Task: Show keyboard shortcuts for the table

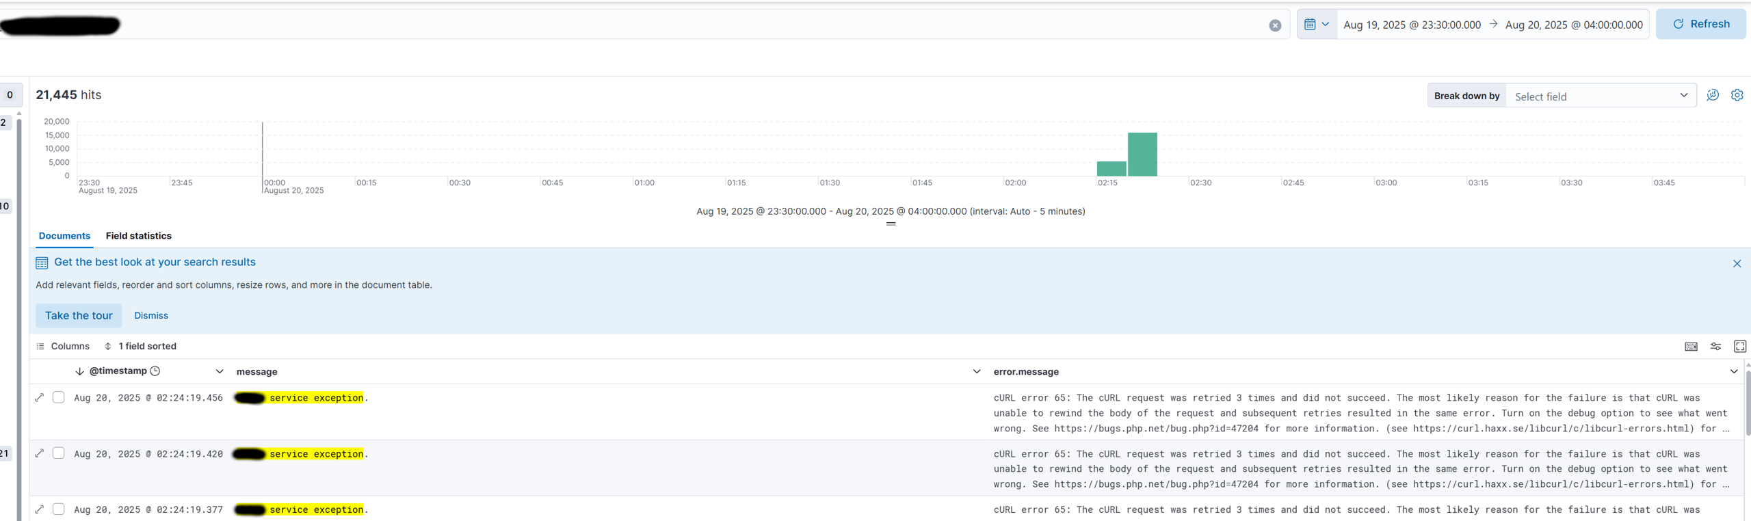Action: (x=1691, y=347)
